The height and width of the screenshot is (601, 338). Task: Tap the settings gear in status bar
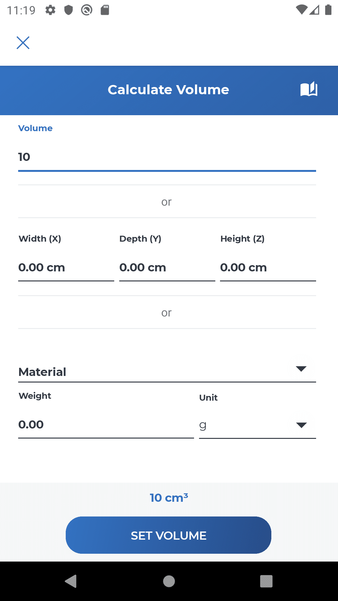coord(50,10)
